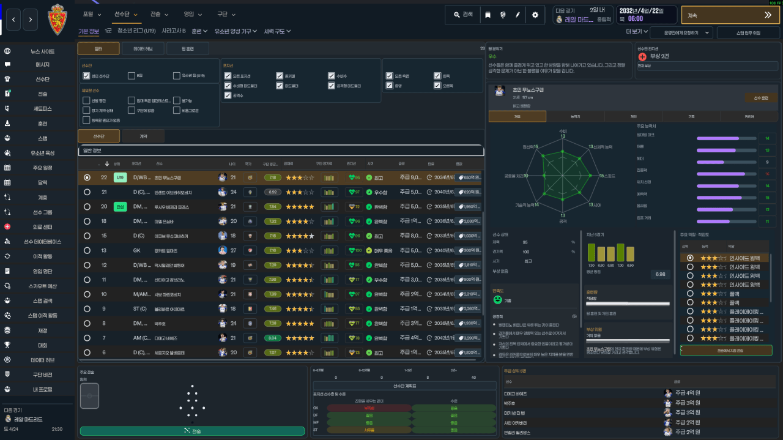Enable the 유소년 팀 (U19) checkbox
This screenshot has width=783, height=440.
coord(177,76)
